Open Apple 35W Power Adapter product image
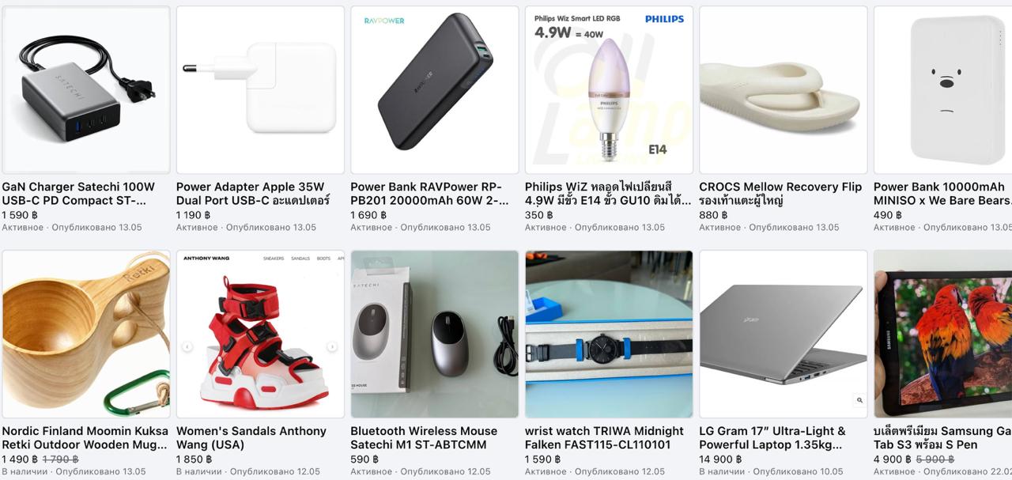Viewport: 1012px width, 480px height. (x=260, y=90)
